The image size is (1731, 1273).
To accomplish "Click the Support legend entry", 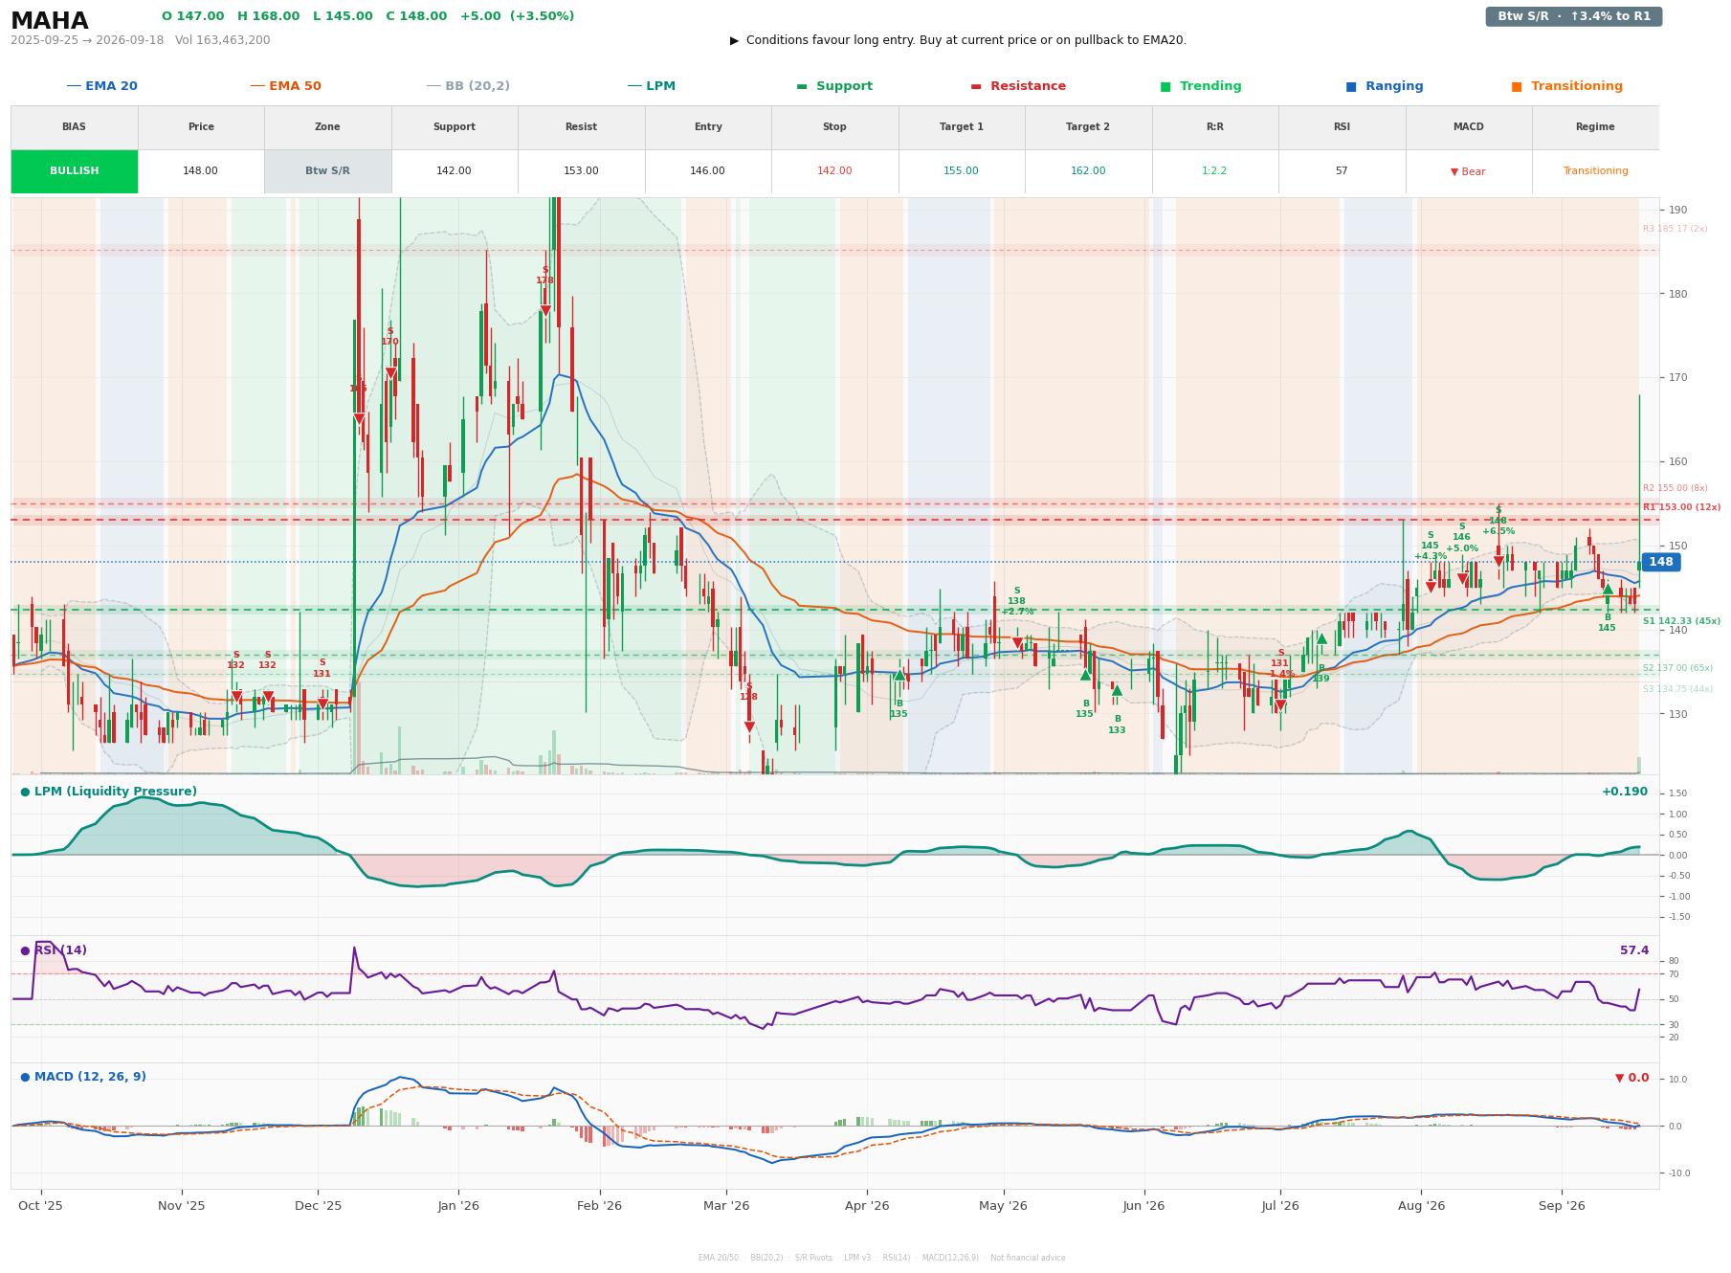I will click(834, 86).
